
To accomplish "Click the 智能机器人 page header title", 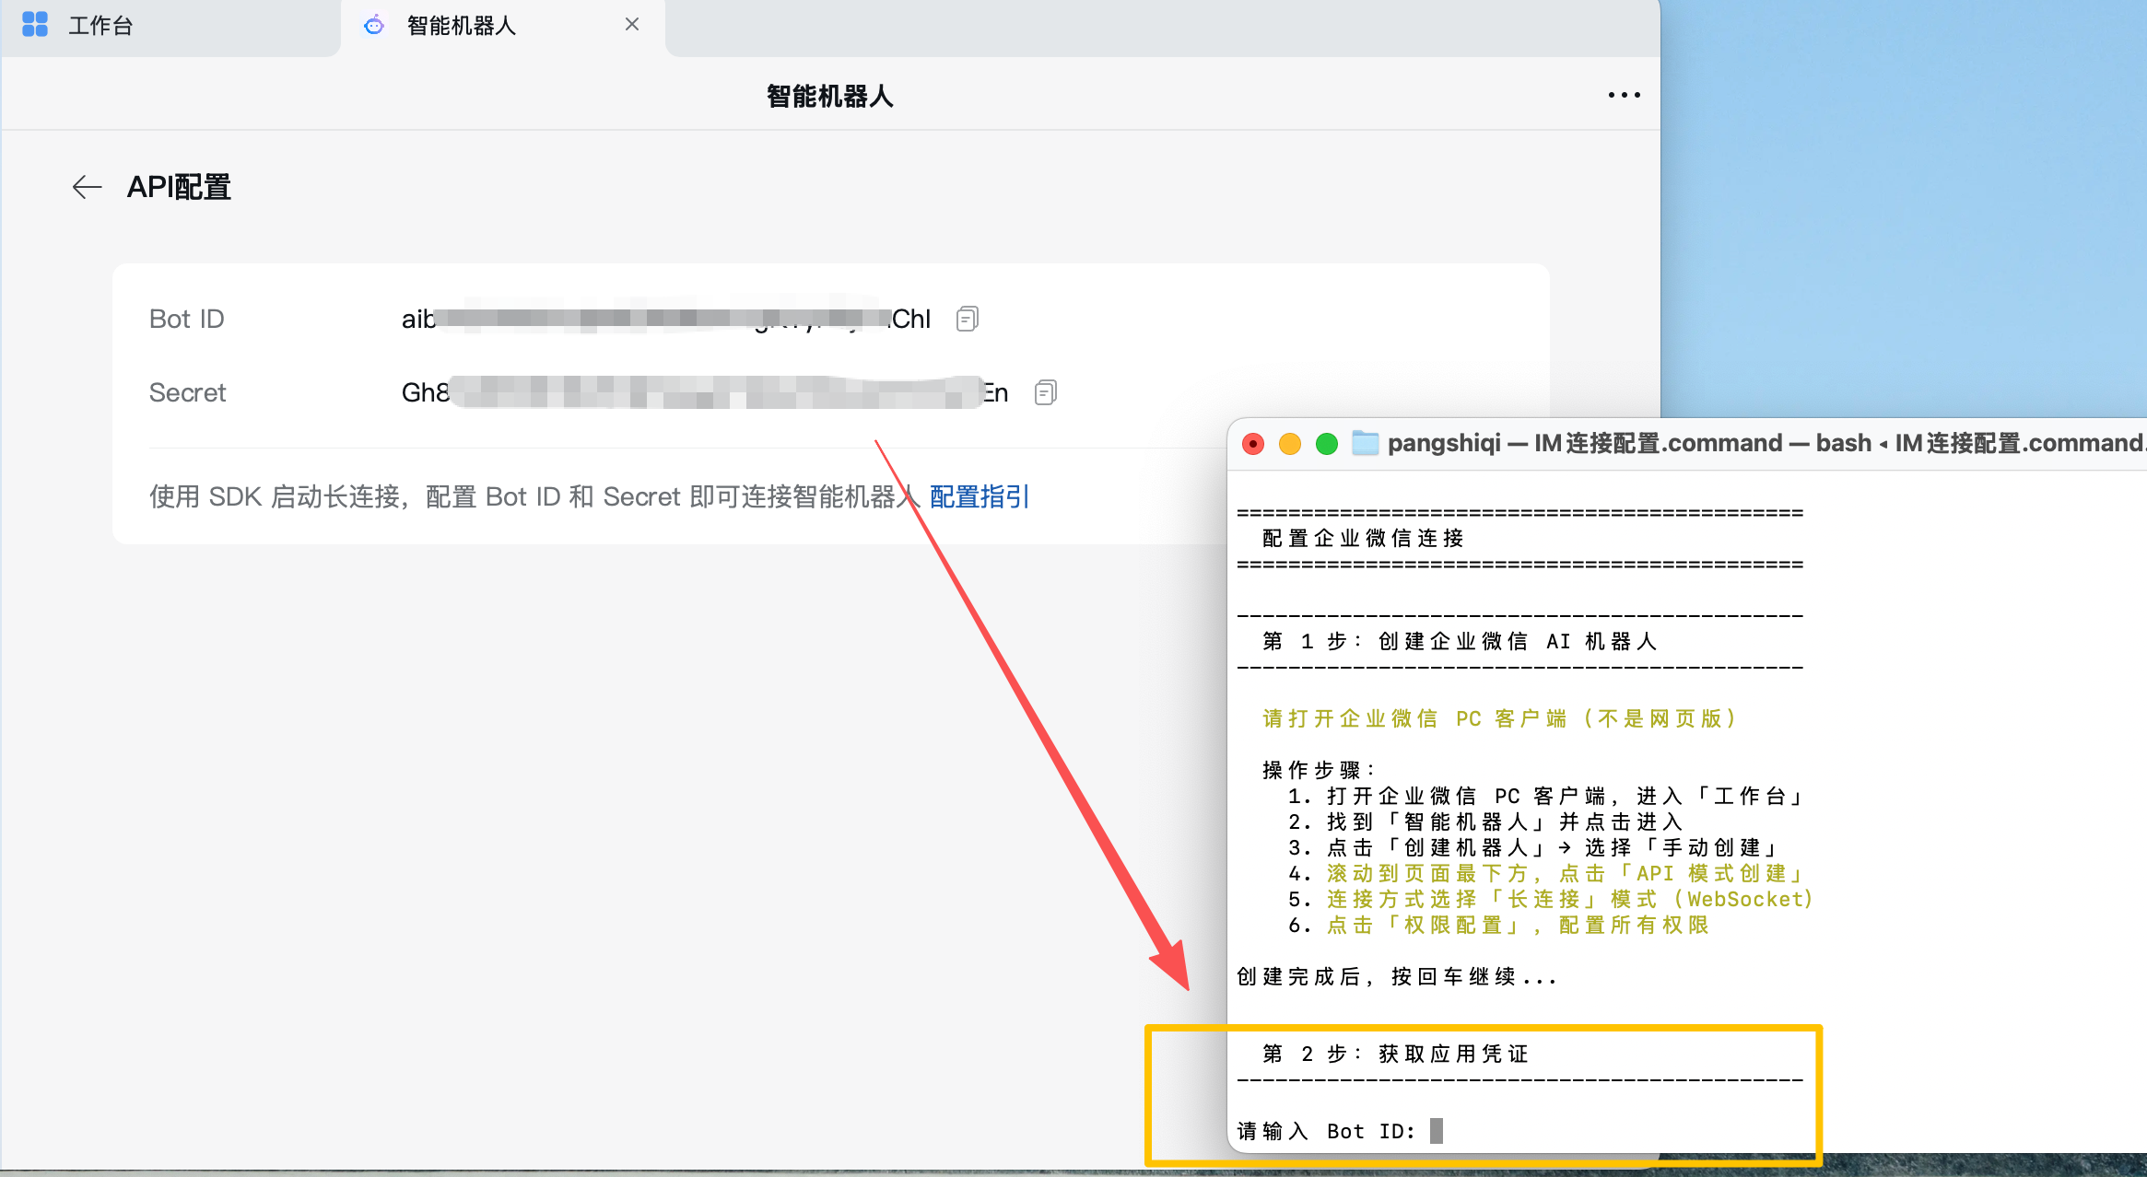I will coord(829,96).
